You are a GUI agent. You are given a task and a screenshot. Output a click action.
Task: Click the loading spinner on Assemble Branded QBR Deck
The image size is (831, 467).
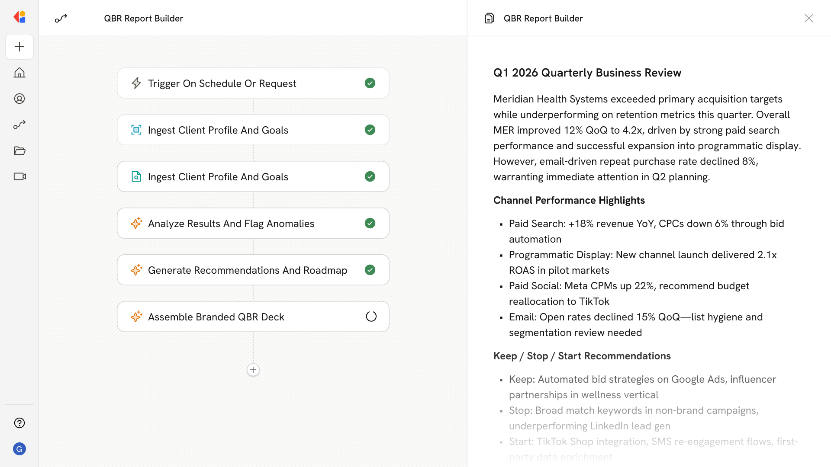click(371, 317)
